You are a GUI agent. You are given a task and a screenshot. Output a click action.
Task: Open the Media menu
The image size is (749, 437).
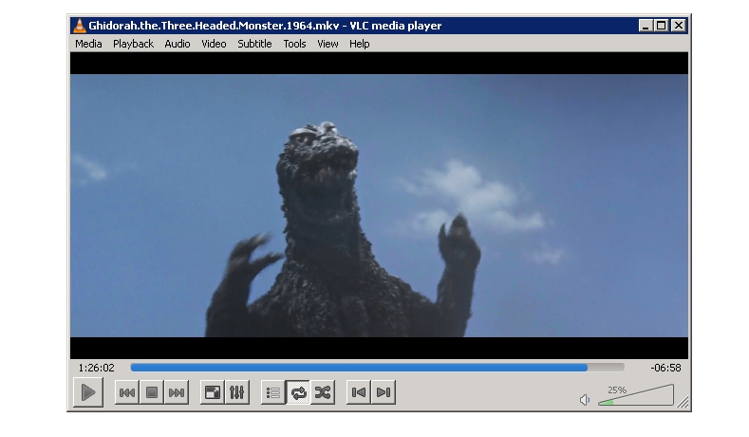click(x=88, y=44)
